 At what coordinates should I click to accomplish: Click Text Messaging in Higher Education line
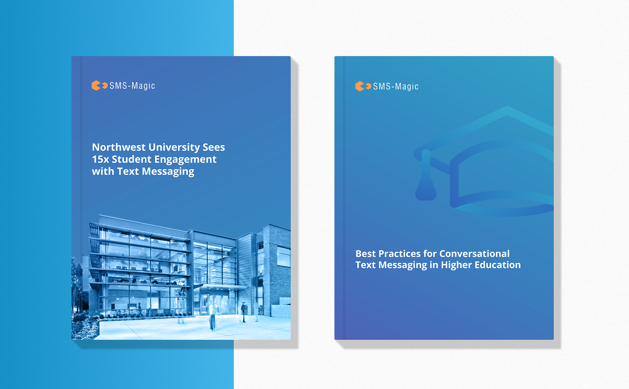point(438,265)
